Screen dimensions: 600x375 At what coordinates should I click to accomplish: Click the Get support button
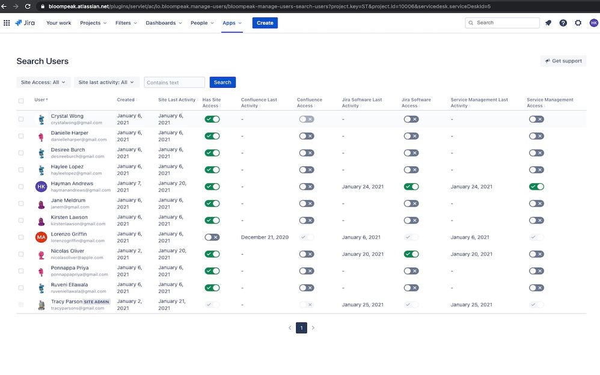563,60
